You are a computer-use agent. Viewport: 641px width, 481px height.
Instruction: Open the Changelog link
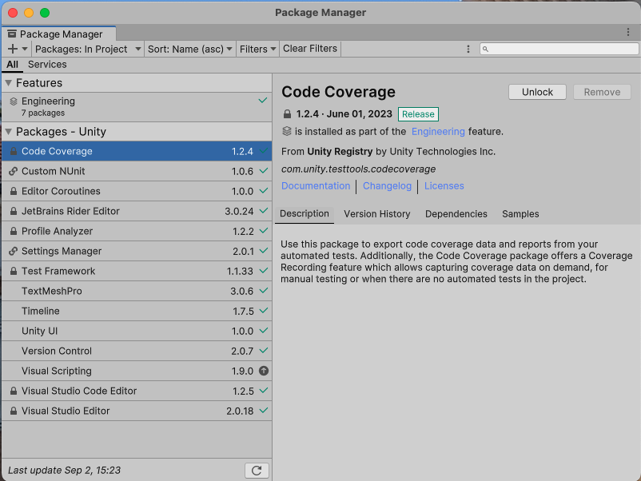click(x=387, y=186)
